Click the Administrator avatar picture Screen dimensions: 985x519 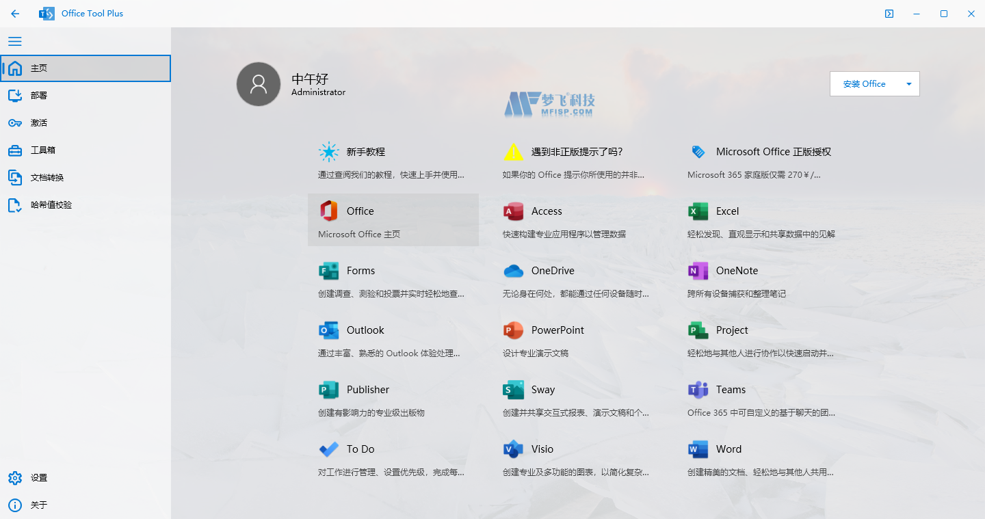click(x=259, y=84)
